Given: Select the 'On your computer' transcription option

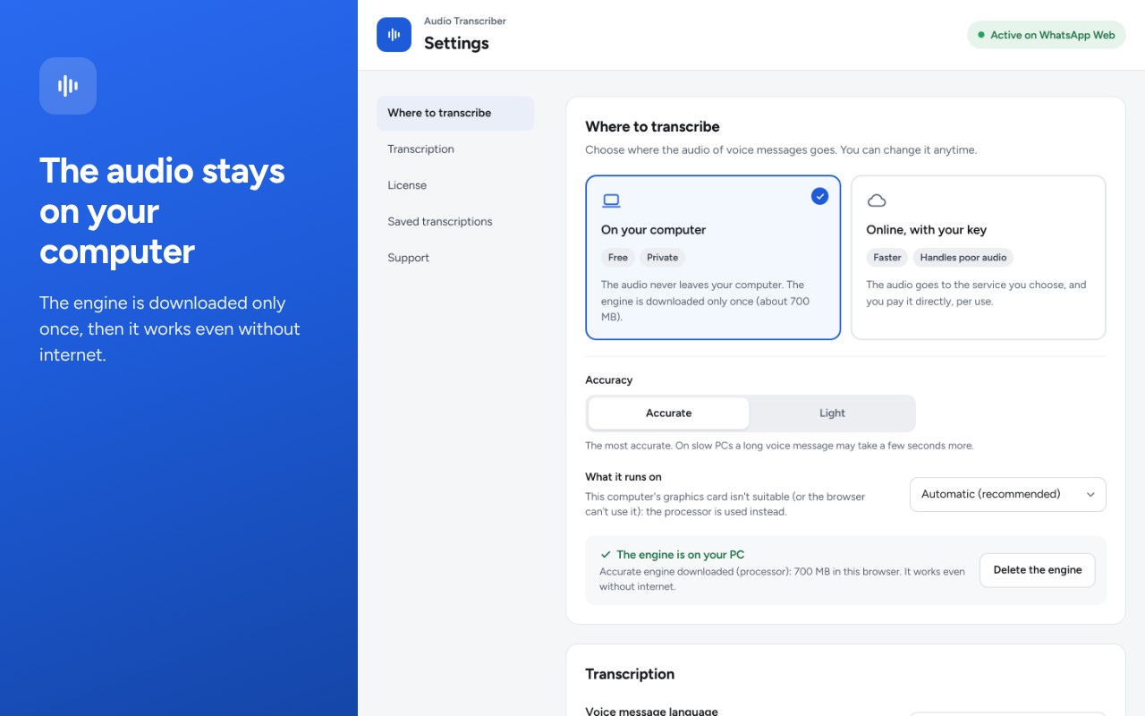Looking at the screenshot, I should (713, 258).
